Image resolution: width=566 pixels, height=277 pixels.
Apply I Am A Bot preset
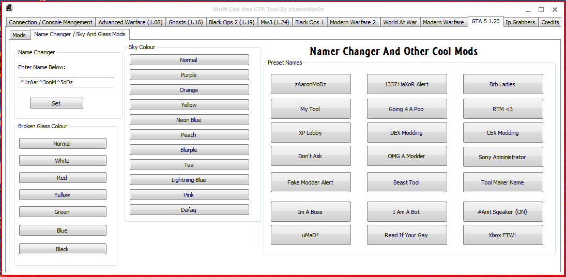pos(407,212)
